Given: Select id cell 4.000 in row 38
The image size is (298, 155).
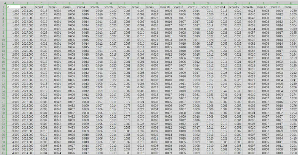Looking at the screenshot, I should (13, 142).
